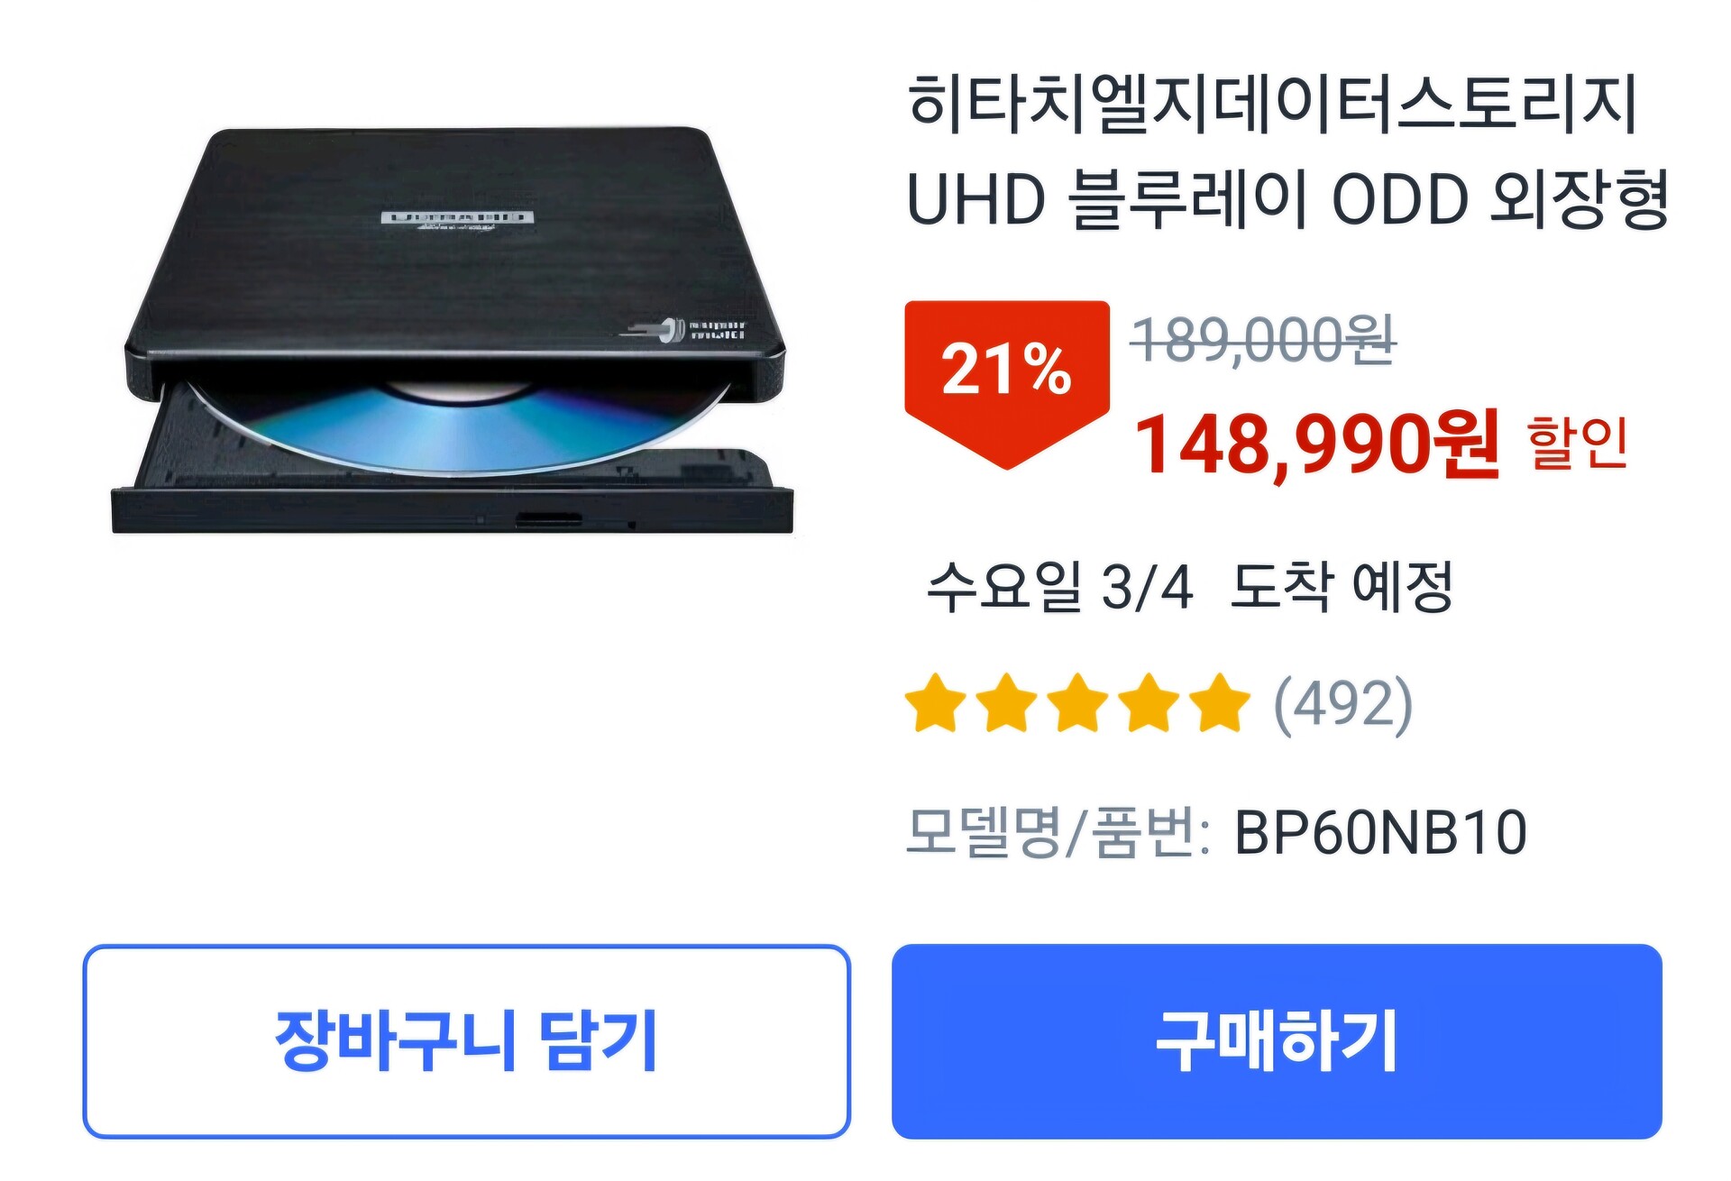Click the red 할인 label
The width and height of the screenshot is (1731, 1181).
pyautogui.click(x=1578, y=442)
